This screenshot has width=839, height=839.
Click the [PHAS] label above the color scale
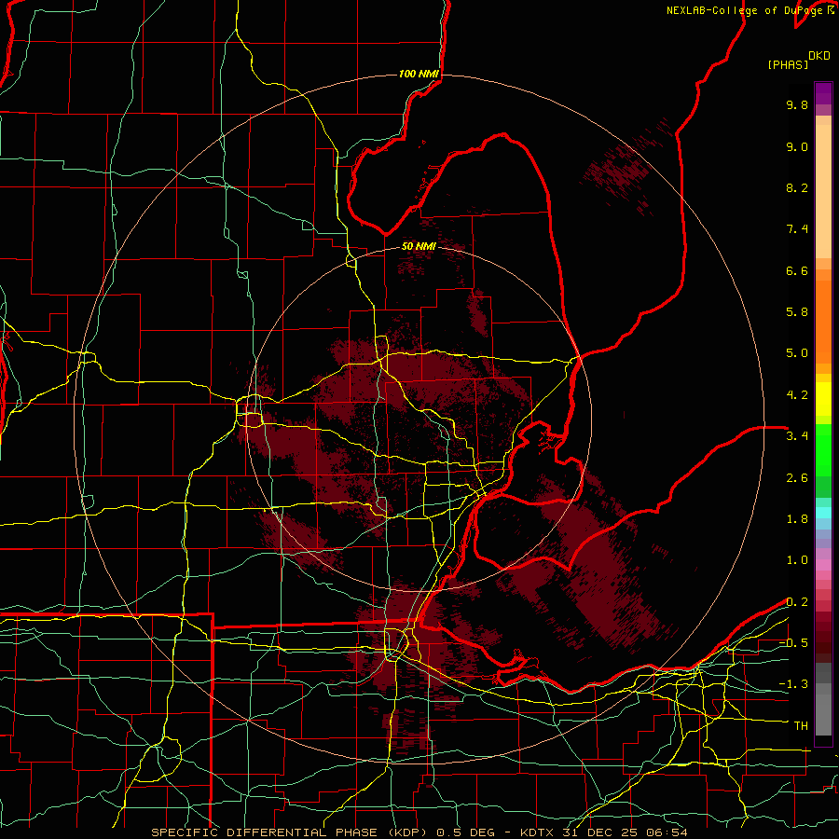click(x=788, y=64)
